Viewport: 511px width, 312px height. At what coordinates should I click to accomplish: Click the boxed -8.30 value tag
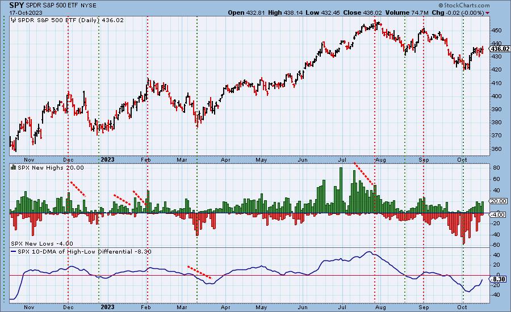(499, 280)
